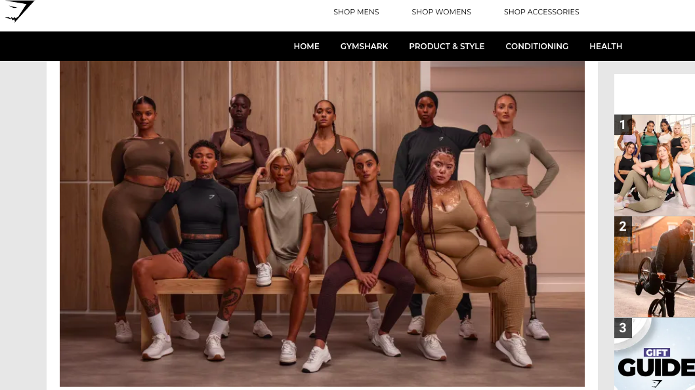Select PRODUCT & STYLE in navigation
Image resolution: width=695 pixels, height=390 pixels.
[446, 46]
